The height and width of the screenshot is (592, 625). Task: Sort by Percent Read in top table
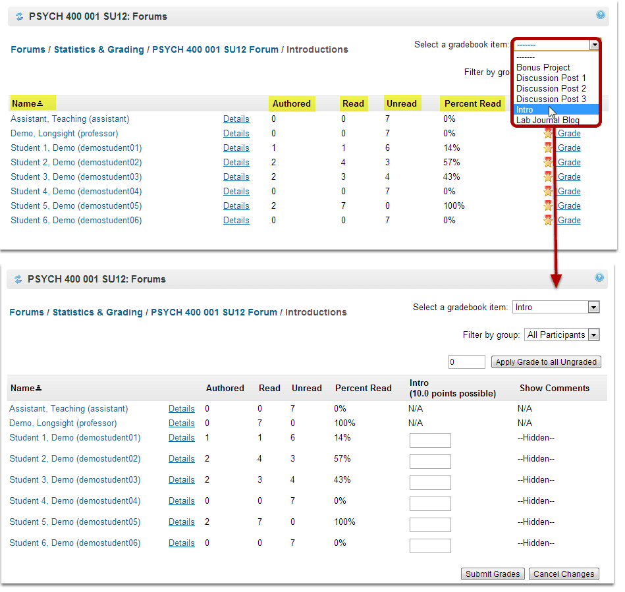click(473, 103)
